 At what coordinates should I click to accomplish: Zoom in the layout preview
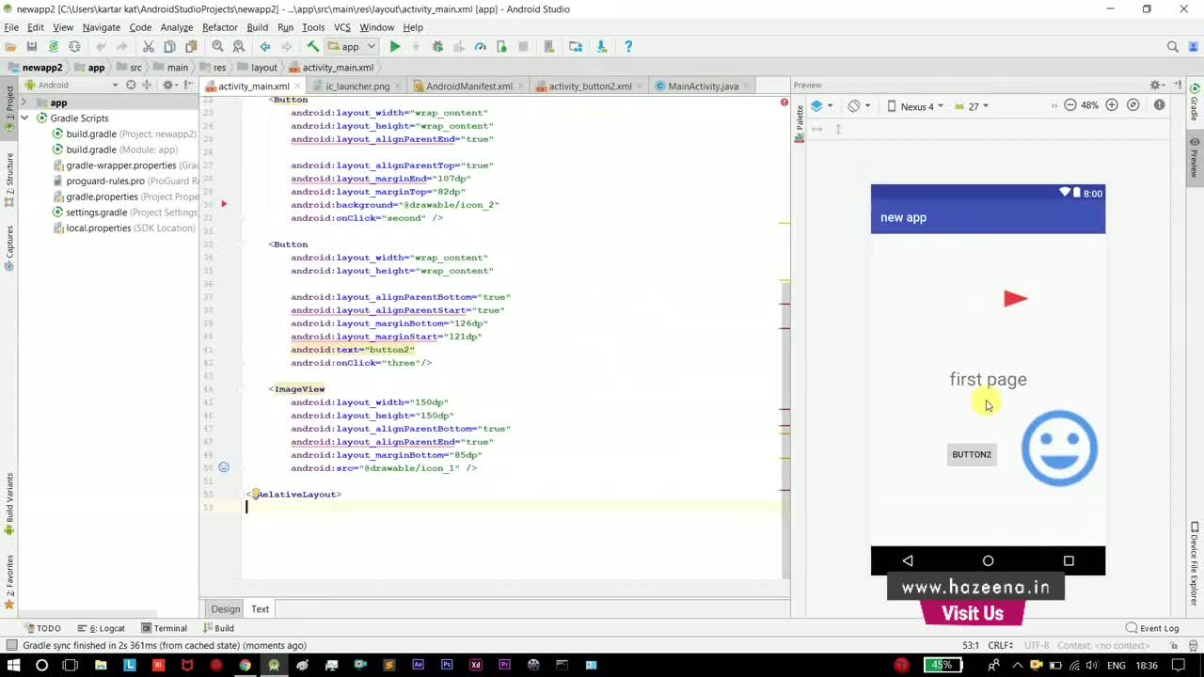(1112, 105)
